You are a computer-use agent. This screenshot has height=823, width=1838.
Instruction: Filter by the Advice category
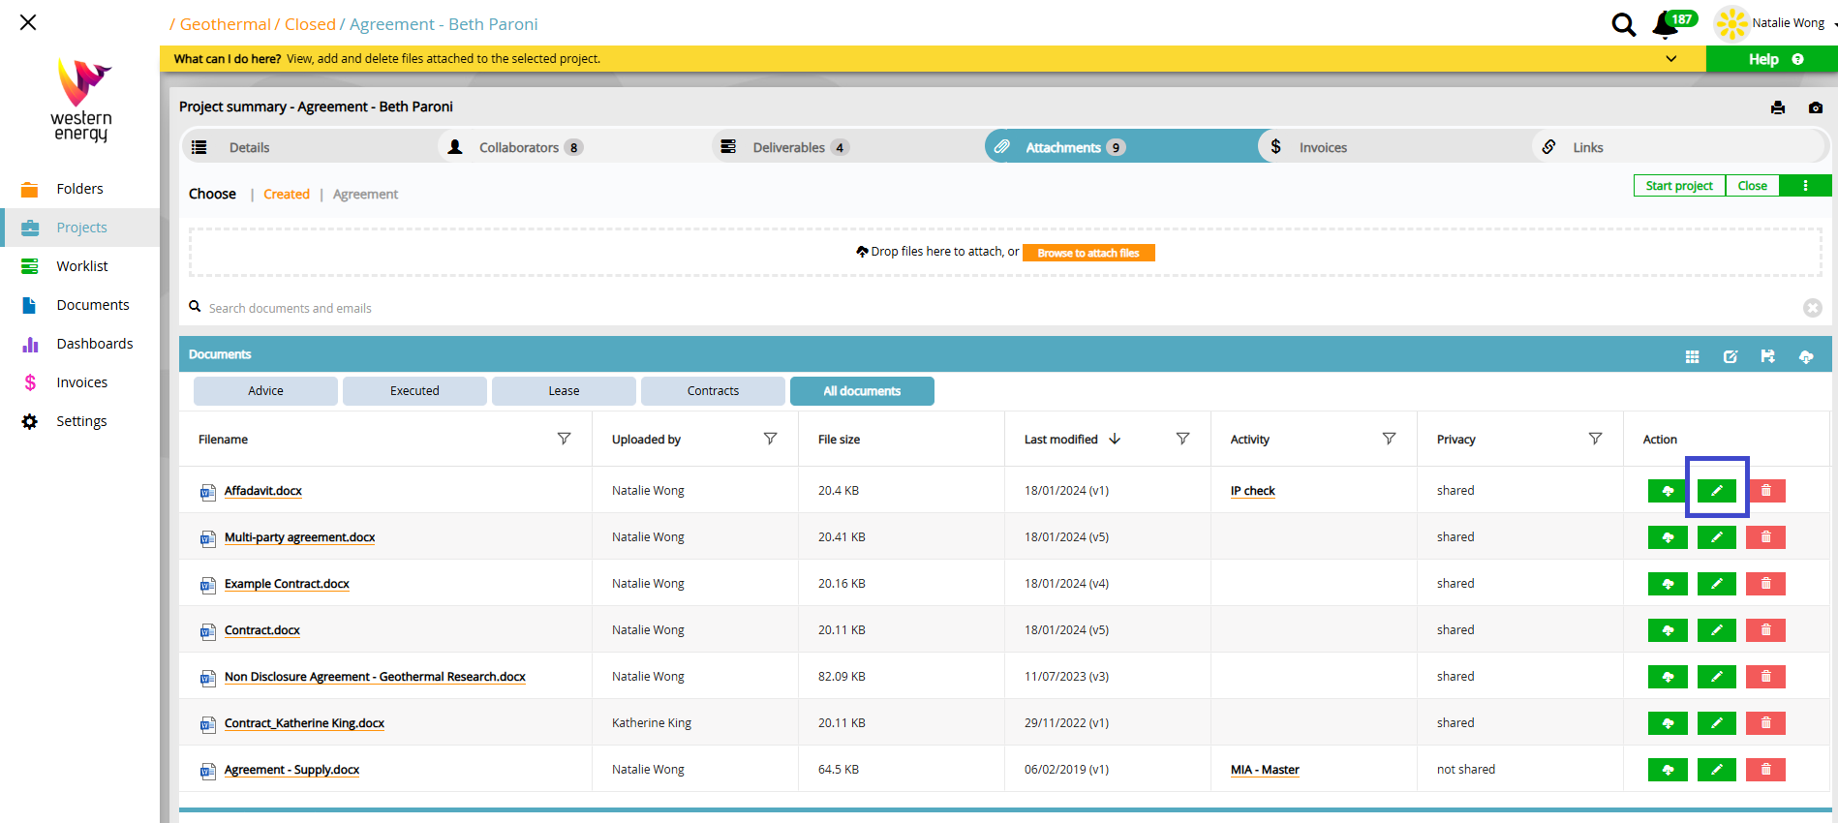point(265,391)
